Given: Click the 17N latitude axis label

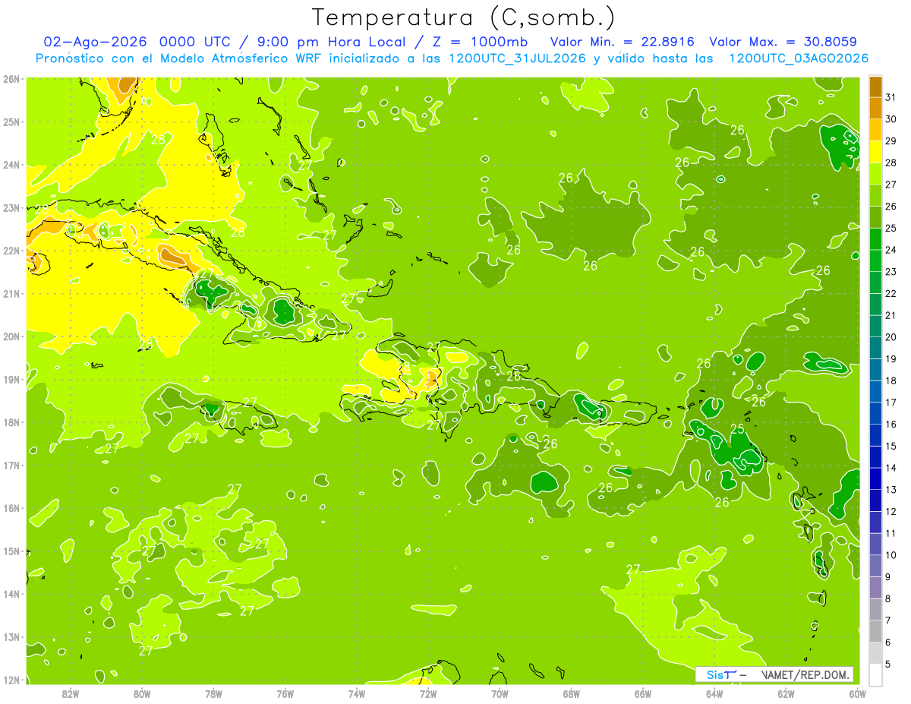Looking at the screenshot, I should point(11,466).
